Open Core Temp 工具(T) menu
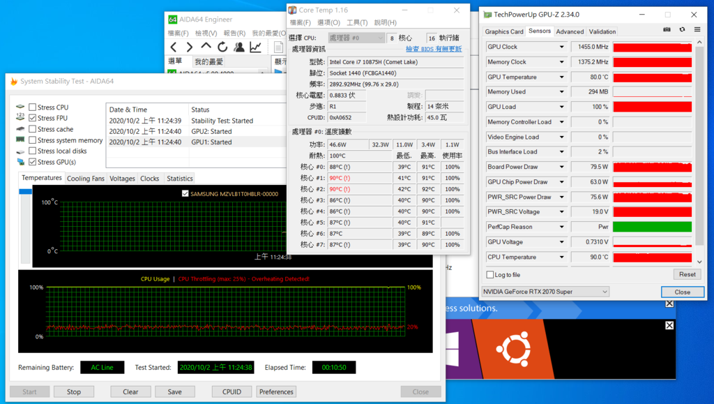 (358, 22)
